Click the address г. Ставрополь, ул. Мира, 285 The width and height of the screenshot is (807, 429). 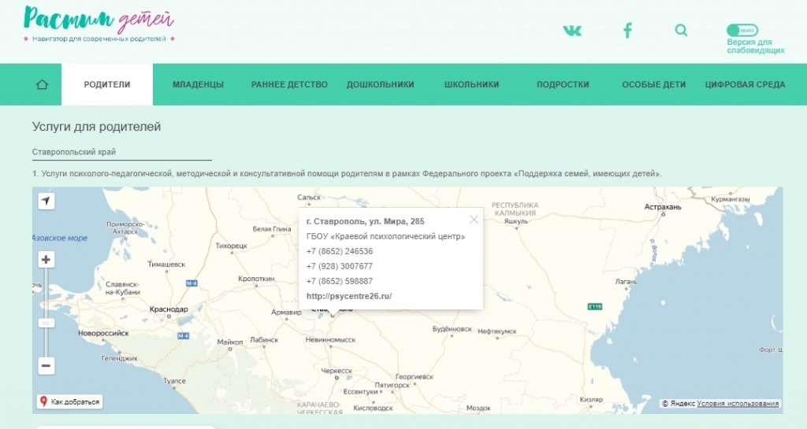coord(366,221)
